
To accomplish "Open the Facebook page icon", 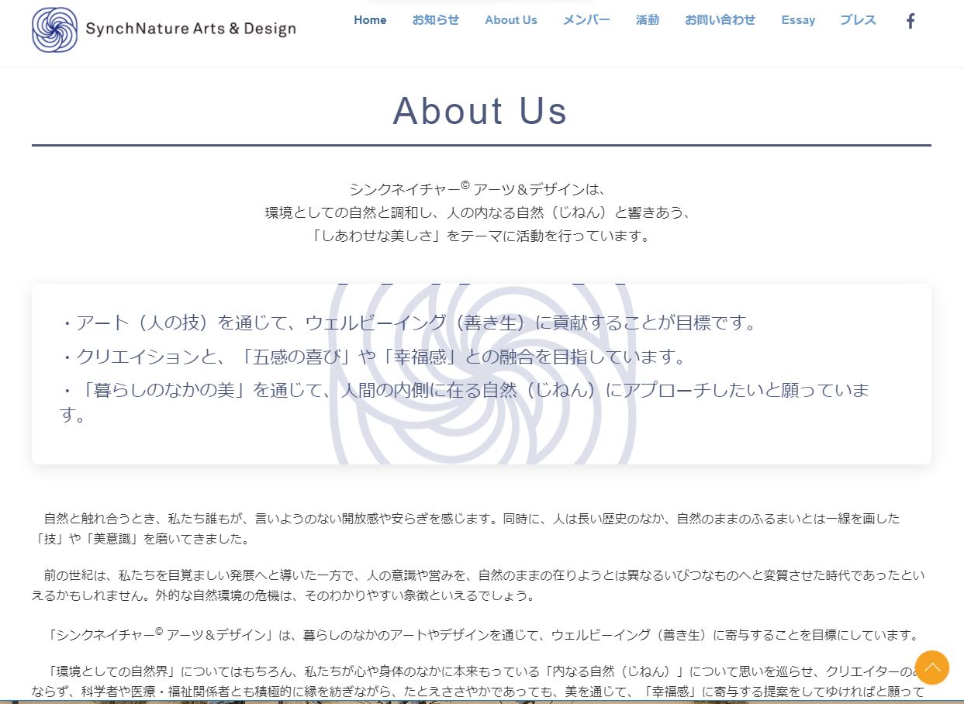I will [x=910, y=21].
